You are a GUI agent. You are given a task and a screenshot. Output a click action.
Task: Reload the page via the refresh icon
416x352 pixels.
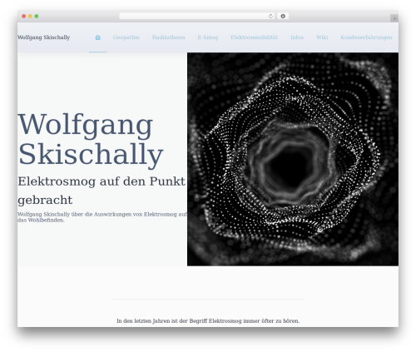(x=270, y=17)
